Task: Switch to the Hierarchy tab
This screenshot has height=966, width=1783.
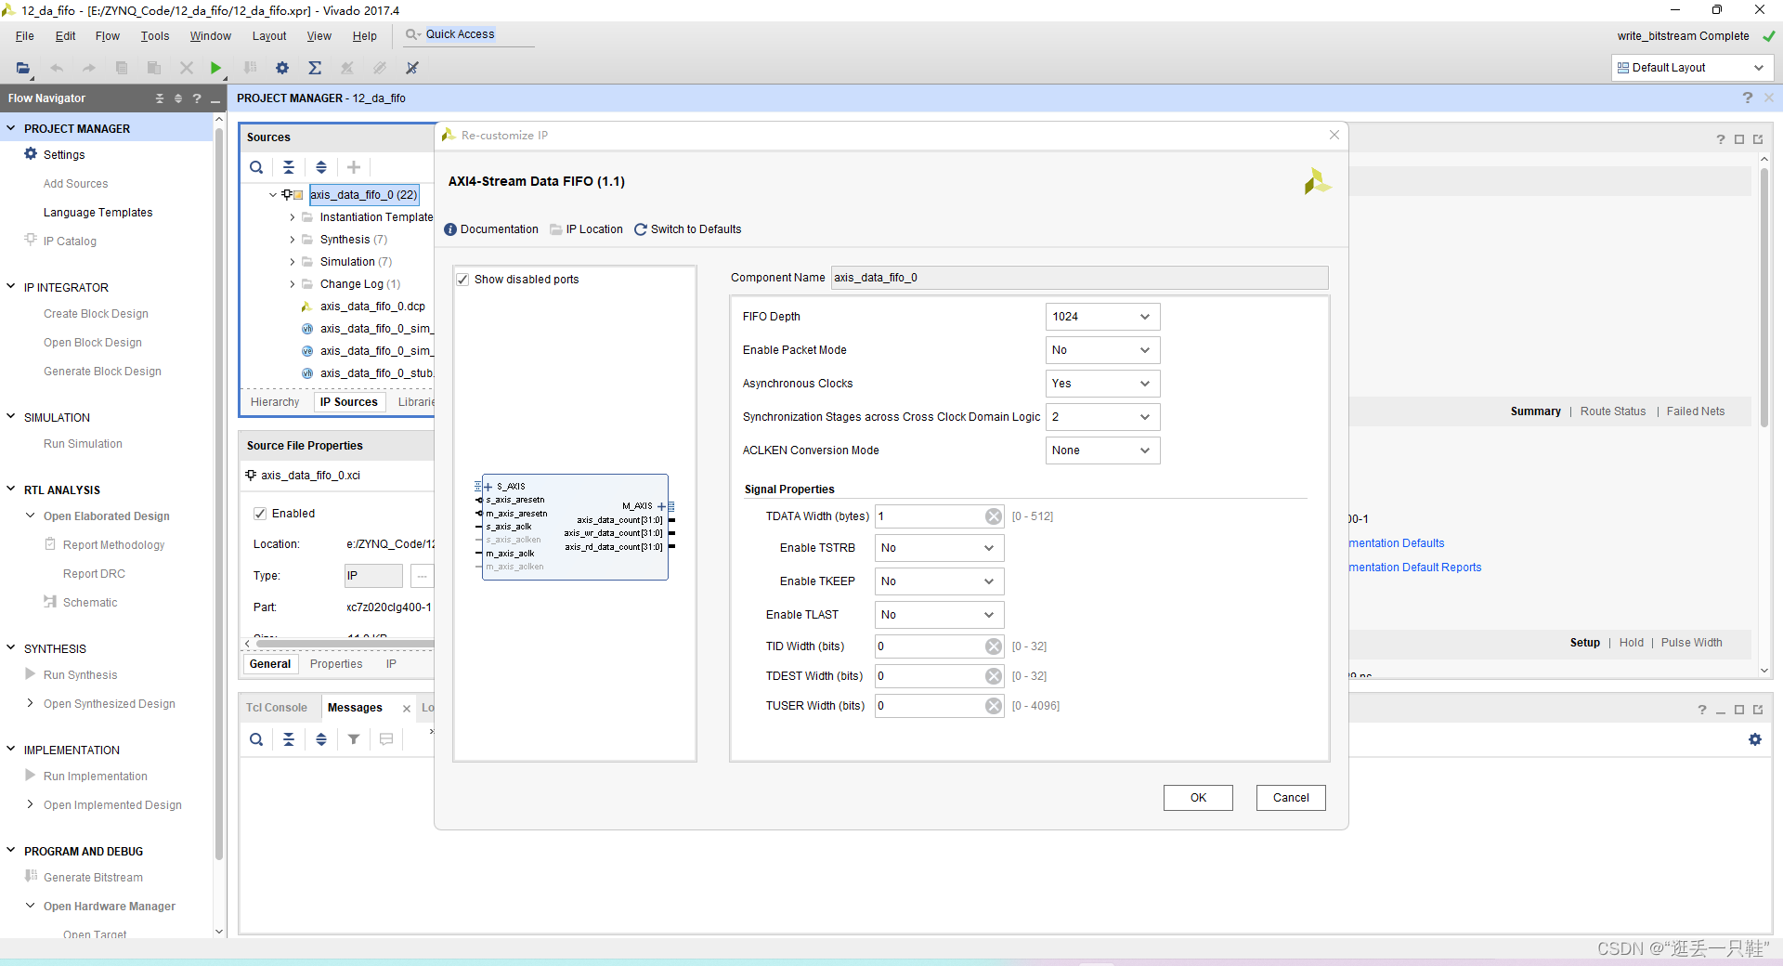Action: point(275,402)
